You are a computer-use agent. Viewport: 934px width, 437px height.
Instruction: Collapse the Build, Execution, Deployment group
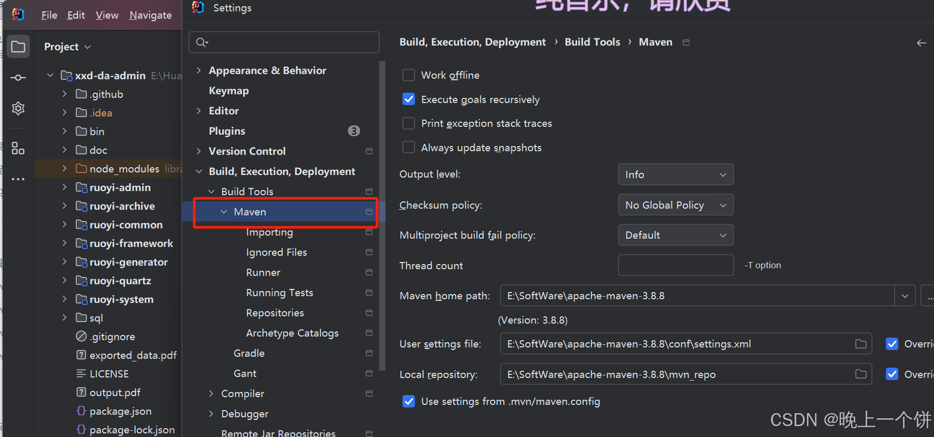click(199, 171)
